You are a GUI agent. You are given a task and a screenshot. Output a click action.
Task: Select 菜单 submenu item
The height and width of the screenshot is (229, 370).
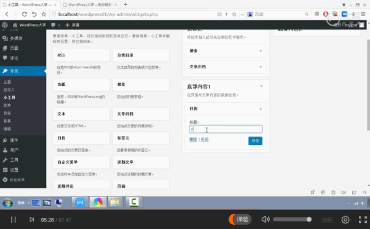(x=7, y=105)
